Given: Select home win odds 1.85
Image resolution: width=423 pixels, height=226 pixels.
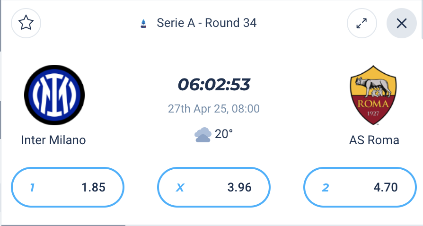Looking at the screenshot, I should coord(68,187).
